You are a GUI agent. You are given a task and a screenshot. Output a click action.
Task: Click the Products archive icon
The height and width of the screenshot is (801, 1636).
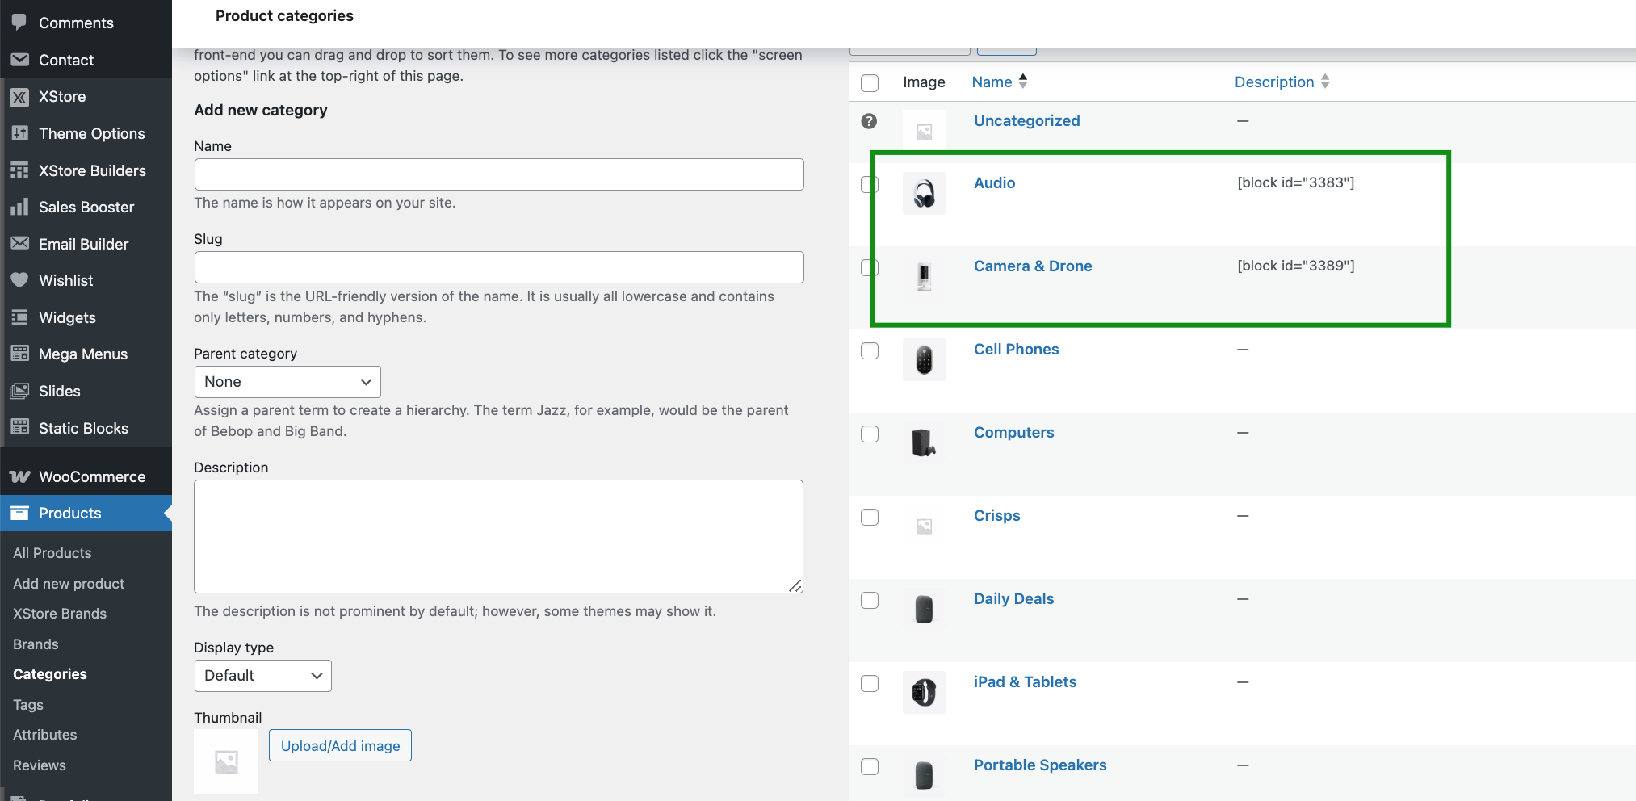click(x=19, y=513)
